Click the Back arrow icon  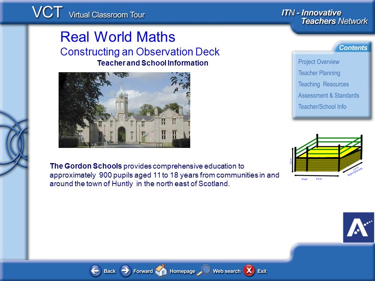pyautogui.click(x=95, y=271)
